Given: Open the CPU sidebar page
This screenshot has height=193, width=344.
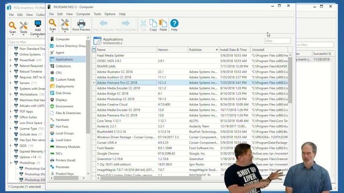Looking at the screenshot, I should click(59, 73).
